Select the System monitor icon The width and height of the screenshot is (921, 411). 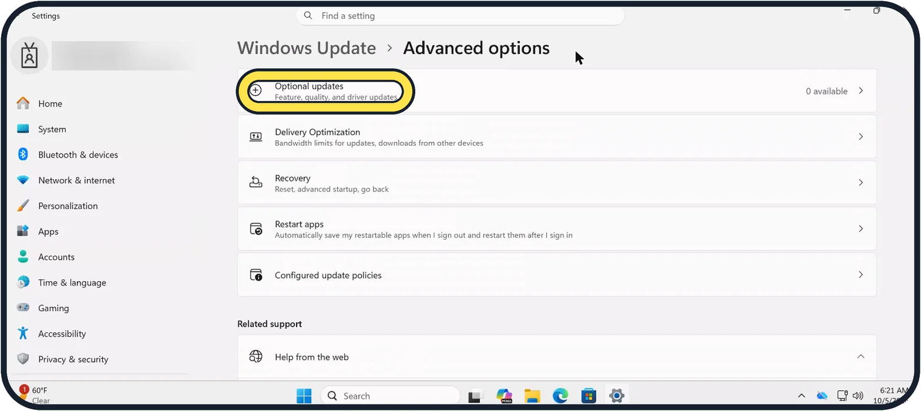point(23,129)
